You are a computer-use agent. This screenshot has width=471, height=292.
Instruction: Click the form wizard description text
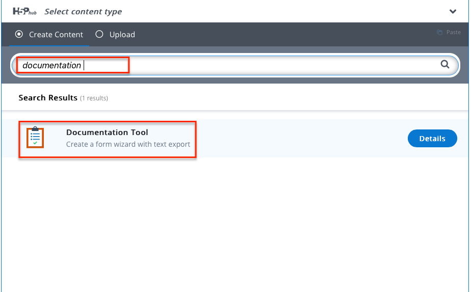pyautogui.click(x=128, y=144)
